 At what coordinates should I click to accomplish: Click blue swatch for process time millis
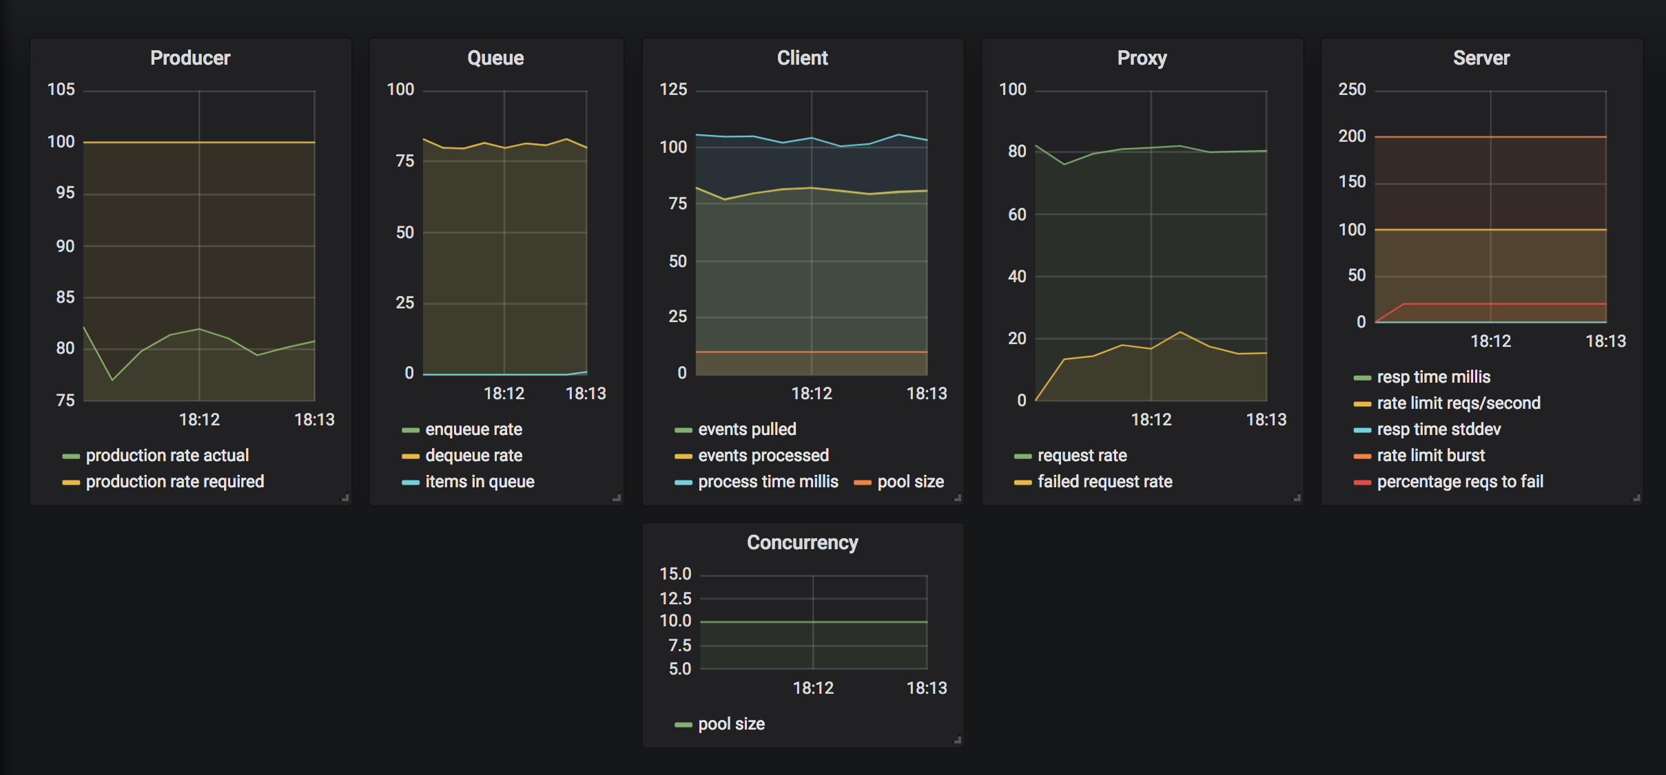pyautogui.click(x=683, y=482)
